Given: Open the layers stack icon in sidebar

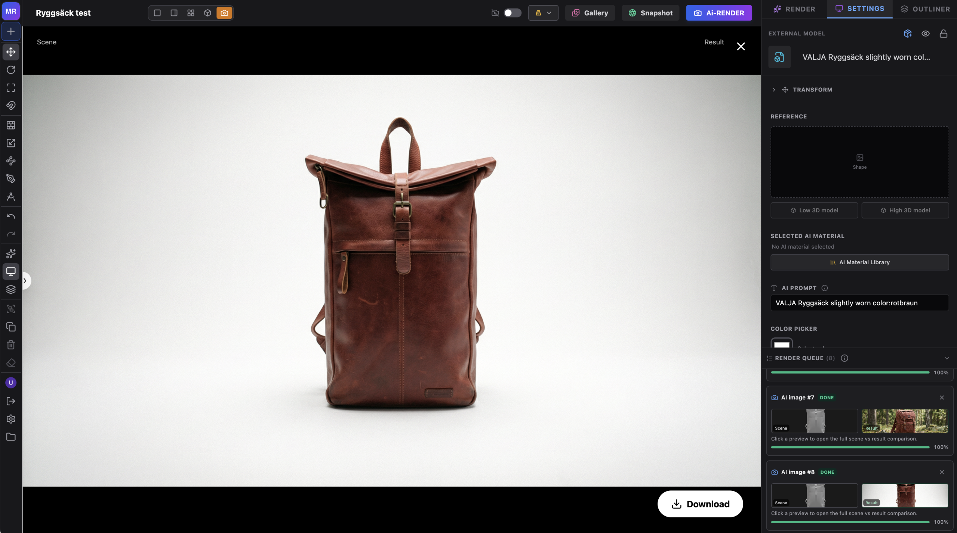Looking at the screenshot, I should coord(11,289).
